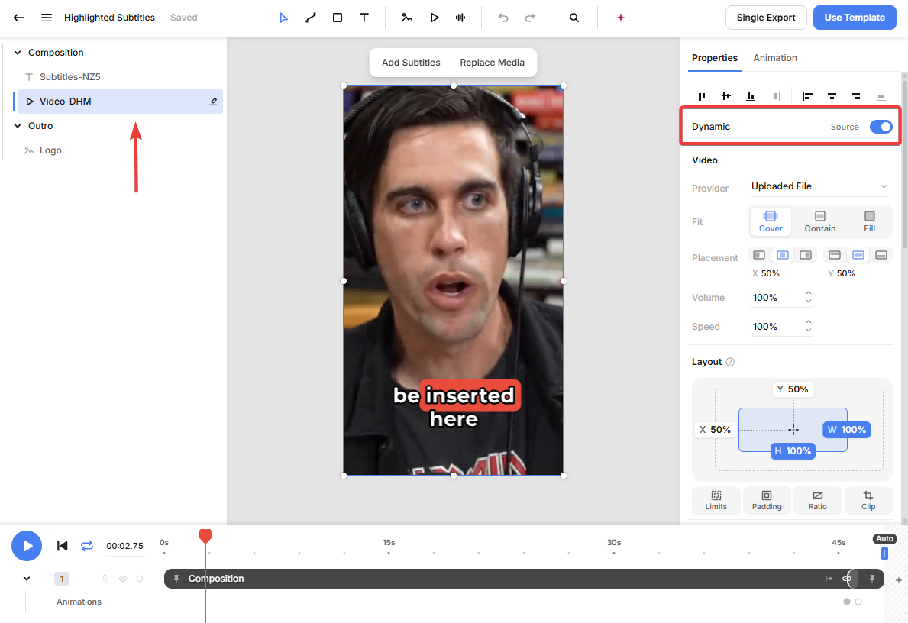Click the Single Export button
This screenshot has height=623, width=908.
pos(765,18)
